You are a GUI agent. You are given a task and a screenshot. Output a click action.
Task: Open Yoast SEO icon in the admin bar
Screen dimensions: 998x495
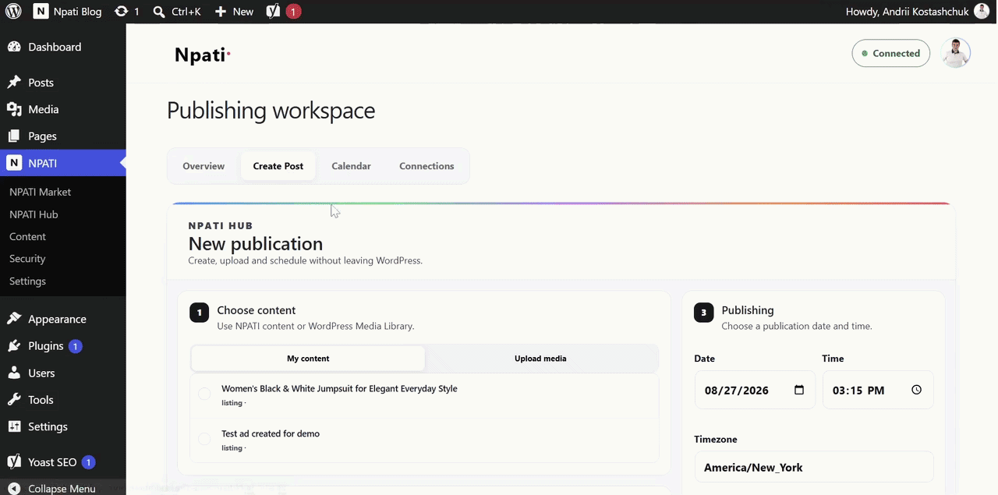click(273, 12)
